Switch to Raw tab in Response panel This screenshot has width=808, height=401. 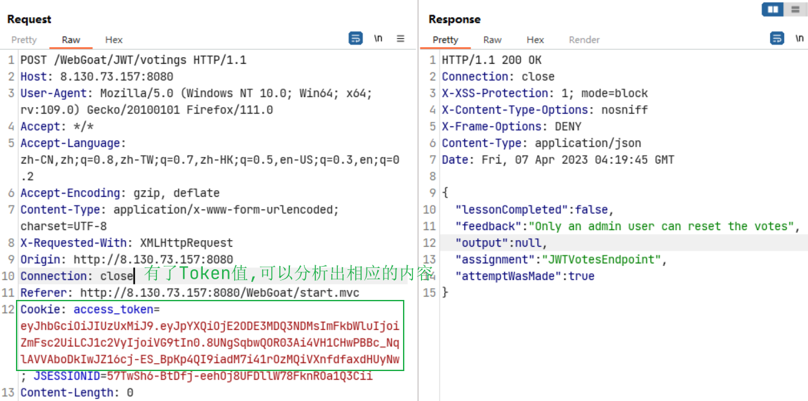[x=492, y=40]
